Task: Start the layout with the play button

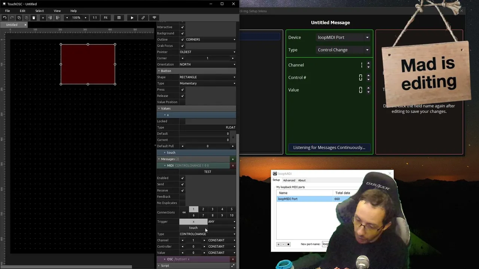Action: [132, 18]
